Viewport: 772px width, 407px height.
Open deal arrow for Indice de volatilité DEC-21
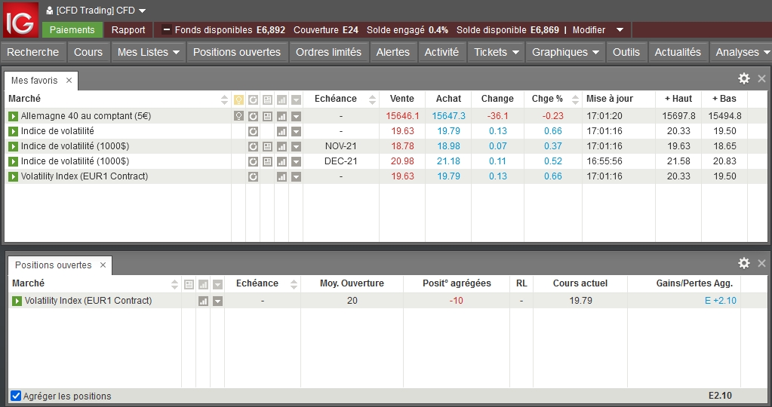point(14,161)
